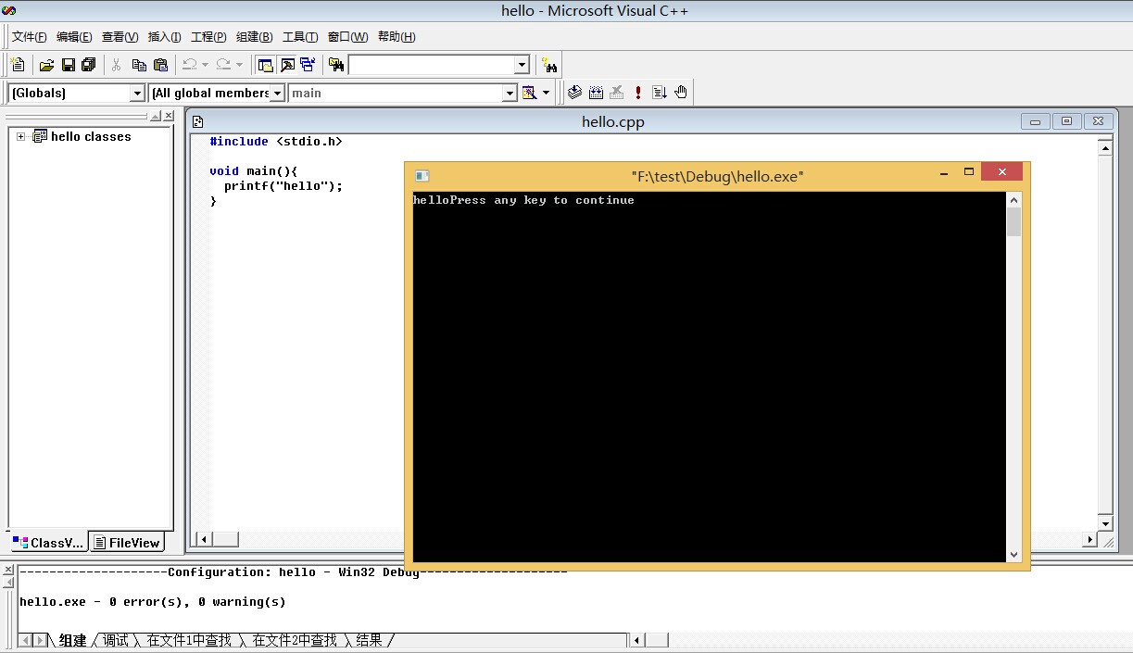The height and width of the screenshot is (653, 1133).
Task: Click the Find text input field
Action: coord(431,65)
